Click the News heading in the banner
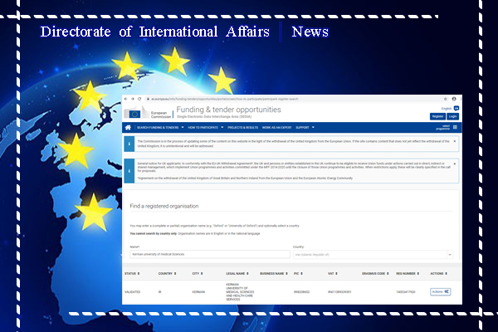The image size is (498, 332). (310, 32)
